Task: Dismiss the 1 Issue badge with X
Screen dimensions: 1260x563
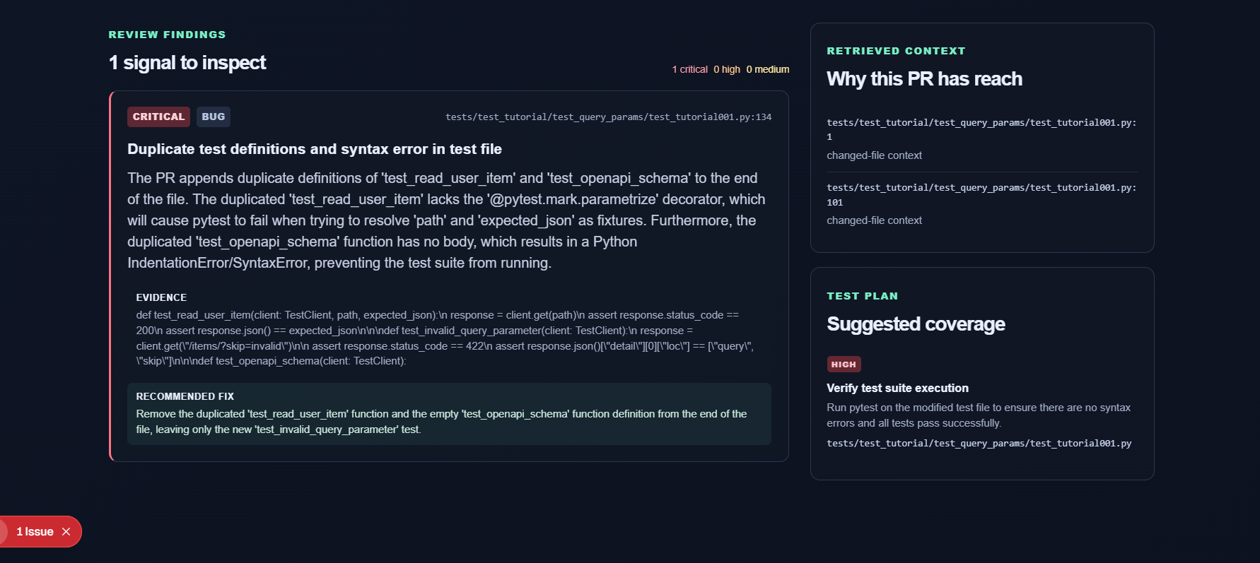Action: (66, 532)
